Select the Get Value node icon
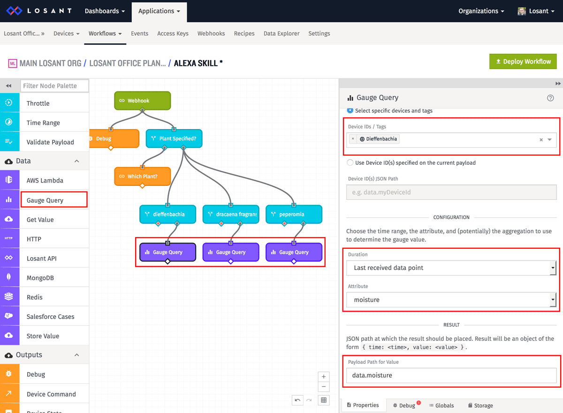The image size is (563, 413). coord(9,219)
